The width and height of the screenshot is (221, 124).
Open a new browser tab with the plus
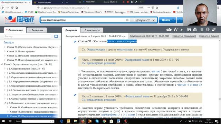coord(67,2)
